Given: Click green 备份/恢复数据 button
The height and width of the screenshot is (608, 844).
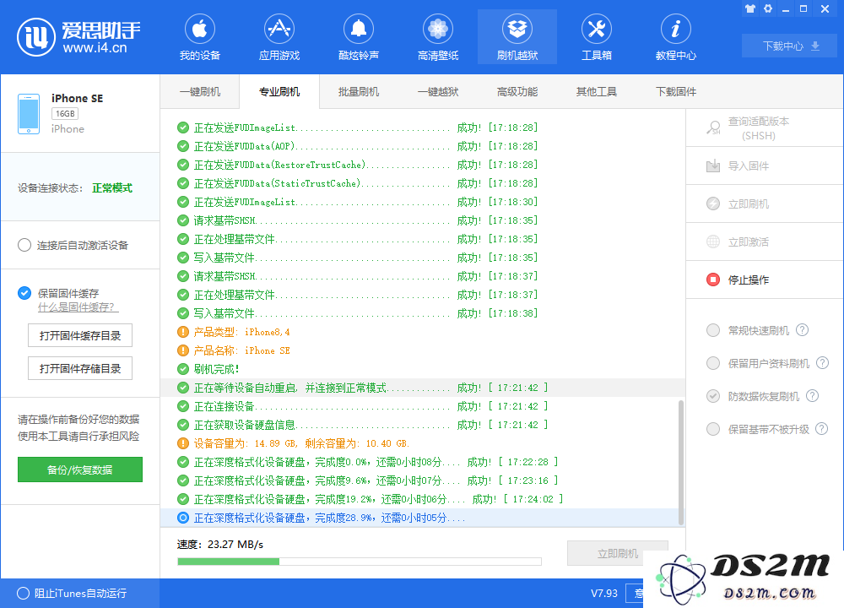Looking at the screenshot, I should coord(80,470).
